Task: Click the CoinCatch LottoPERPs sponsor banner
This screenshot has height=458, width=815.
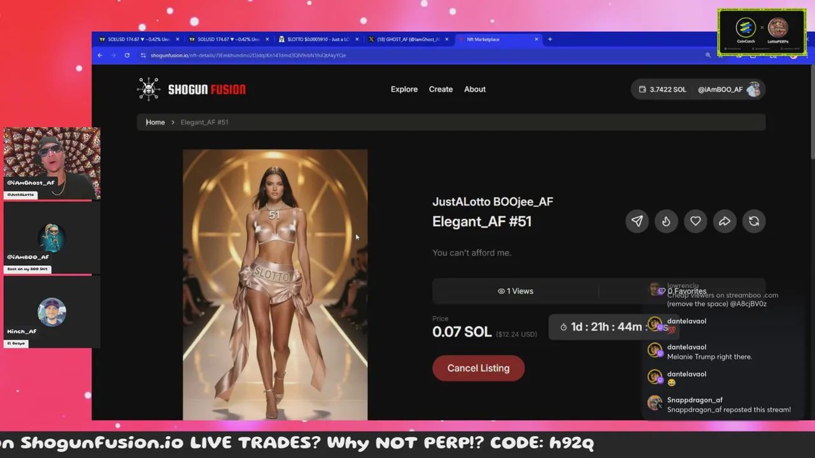Action: [x=762, y=32]
